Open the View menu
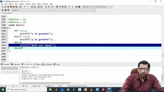 pyautogui.click(x=16, y=4)
